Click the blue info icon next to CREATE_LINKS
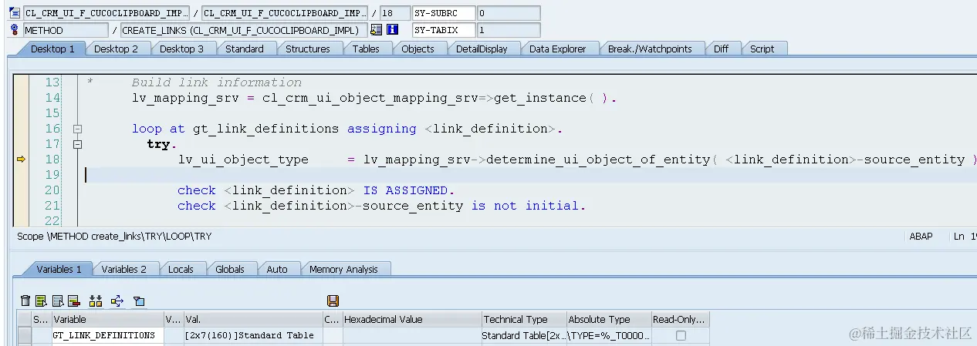 pyautogui.click(x=392, y=30)
